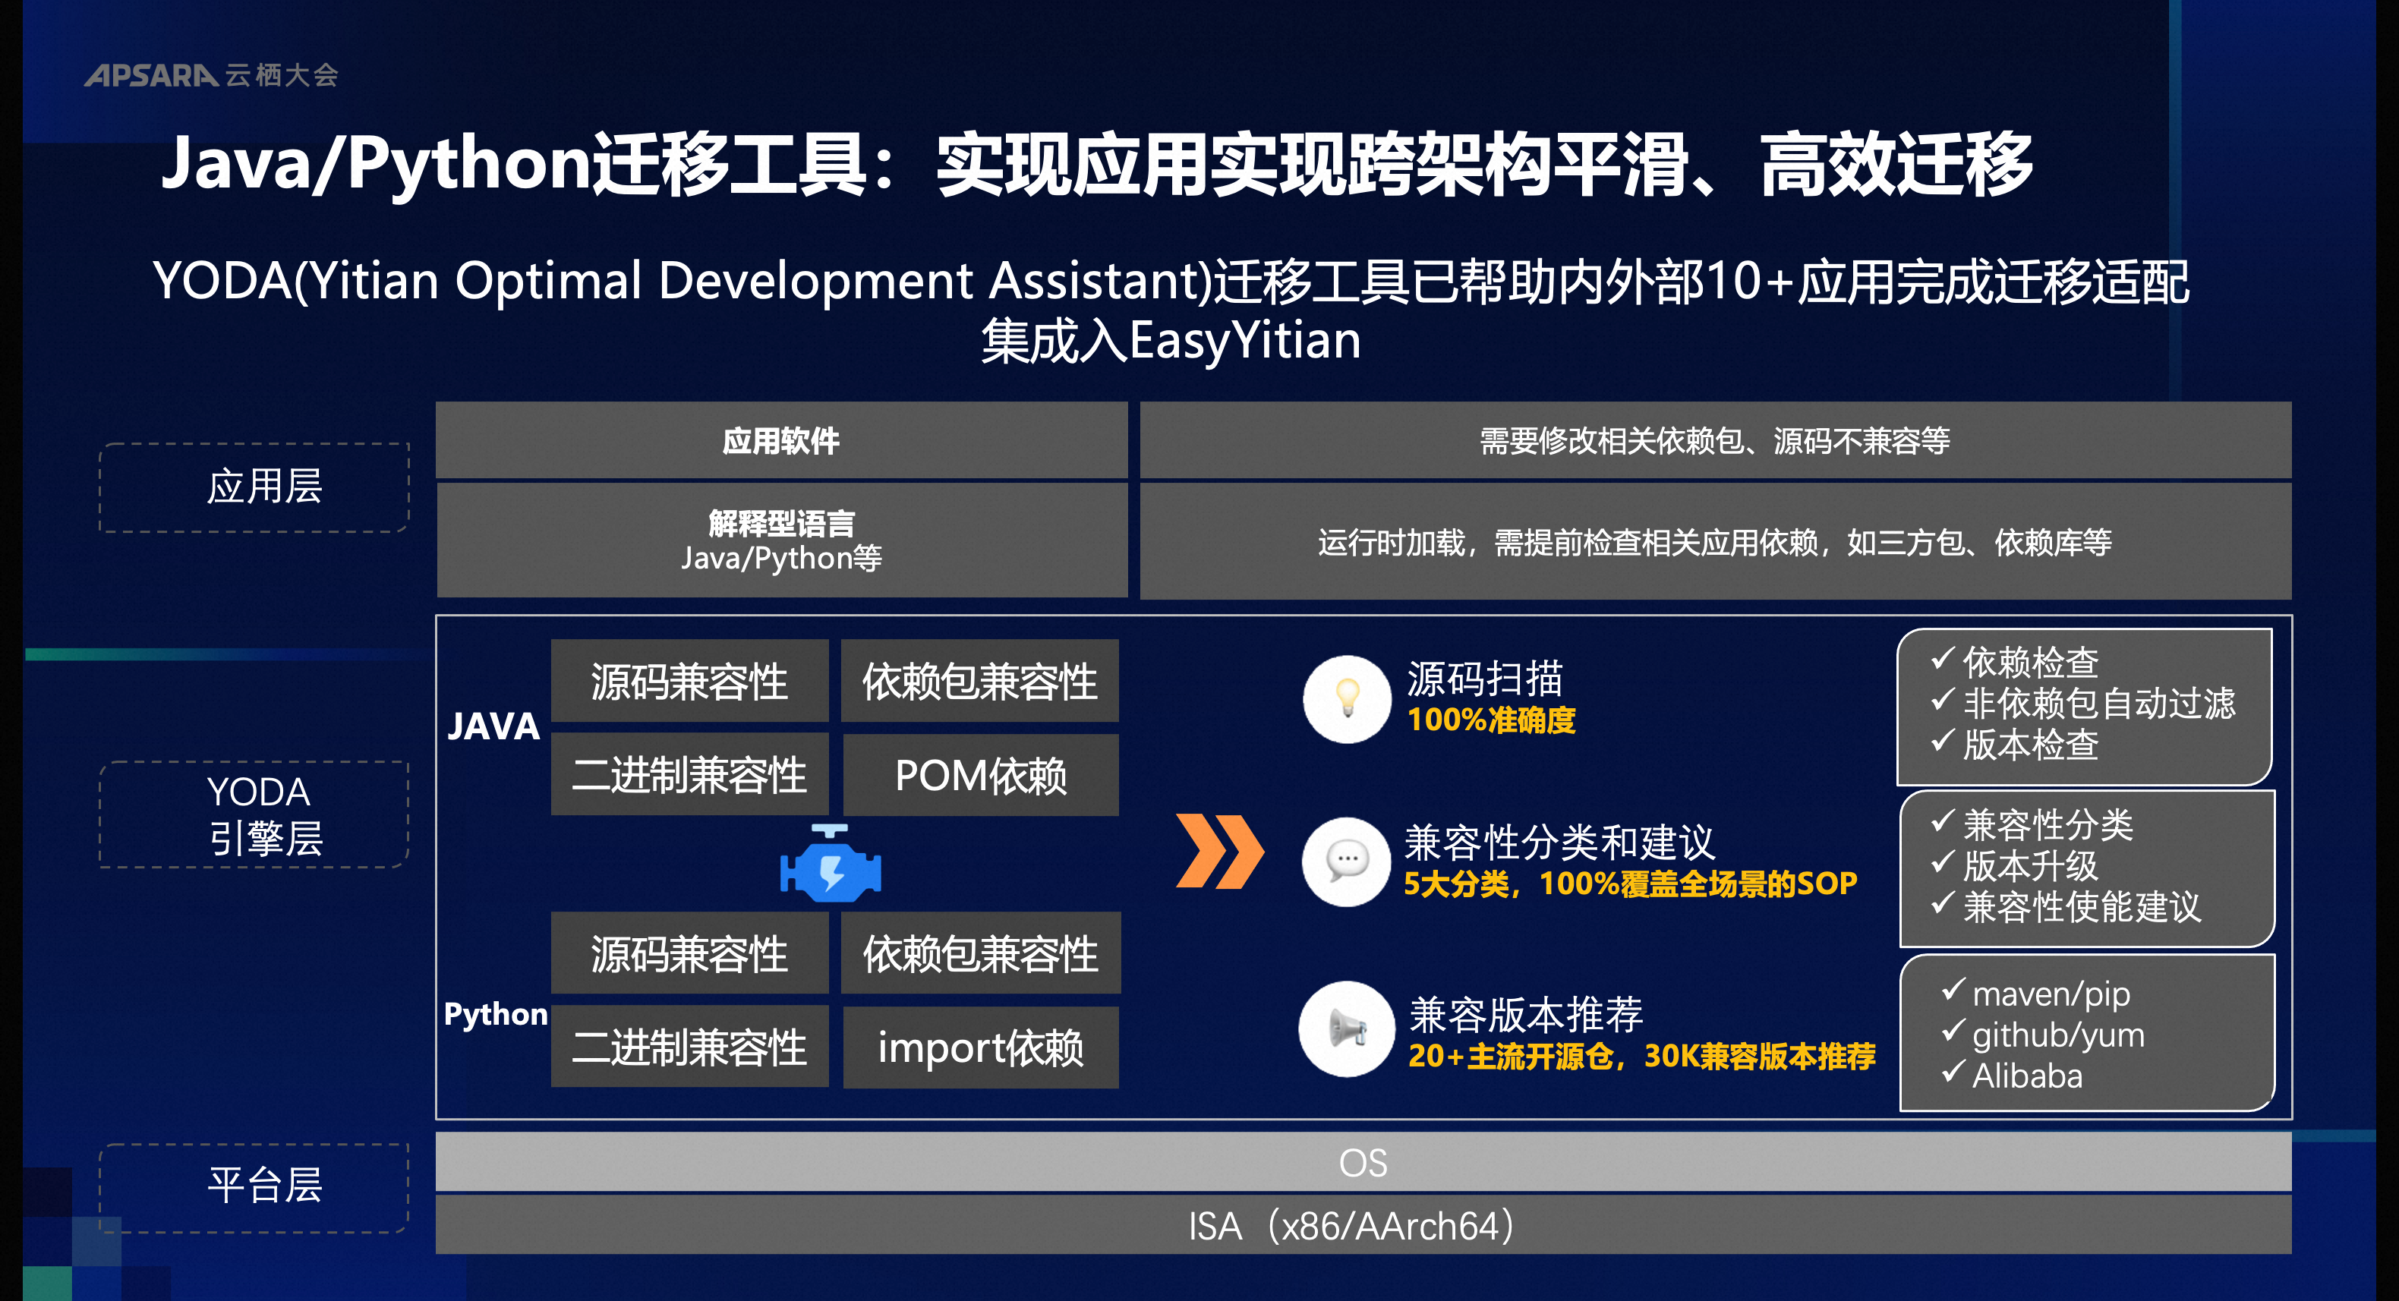Click the checkmark before 兼容性使能建议

(x=1942, y=903)
